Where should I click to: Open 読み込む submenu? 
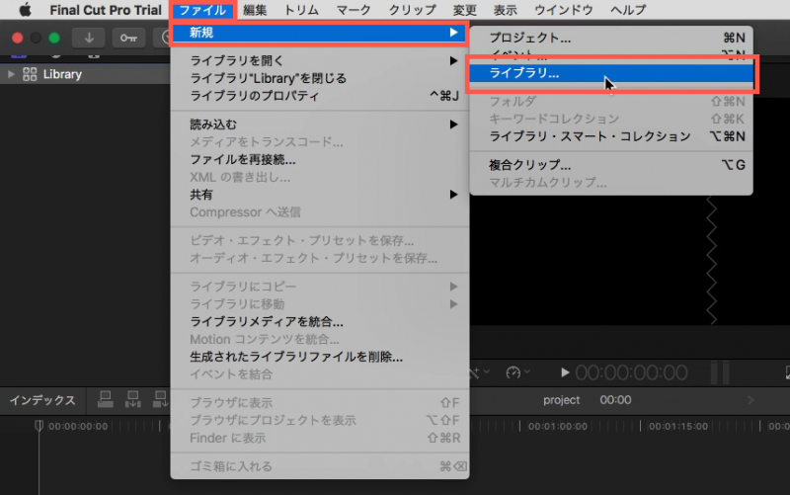[x=319, y=124]
